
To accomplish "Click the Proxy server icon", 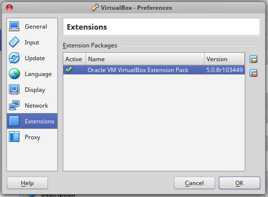I will pos(14,137).
